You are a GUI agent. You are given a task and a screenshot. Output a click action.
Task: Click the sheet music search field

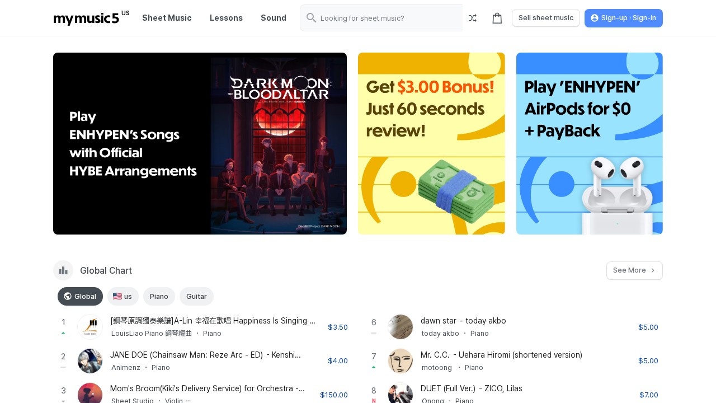coord(386,18)
